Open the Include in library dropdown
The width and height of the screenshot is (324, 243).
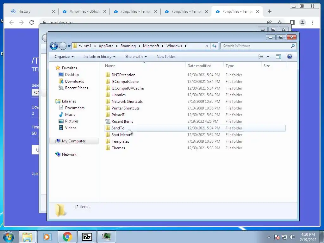pyautogui.click(x=99, y=57)
